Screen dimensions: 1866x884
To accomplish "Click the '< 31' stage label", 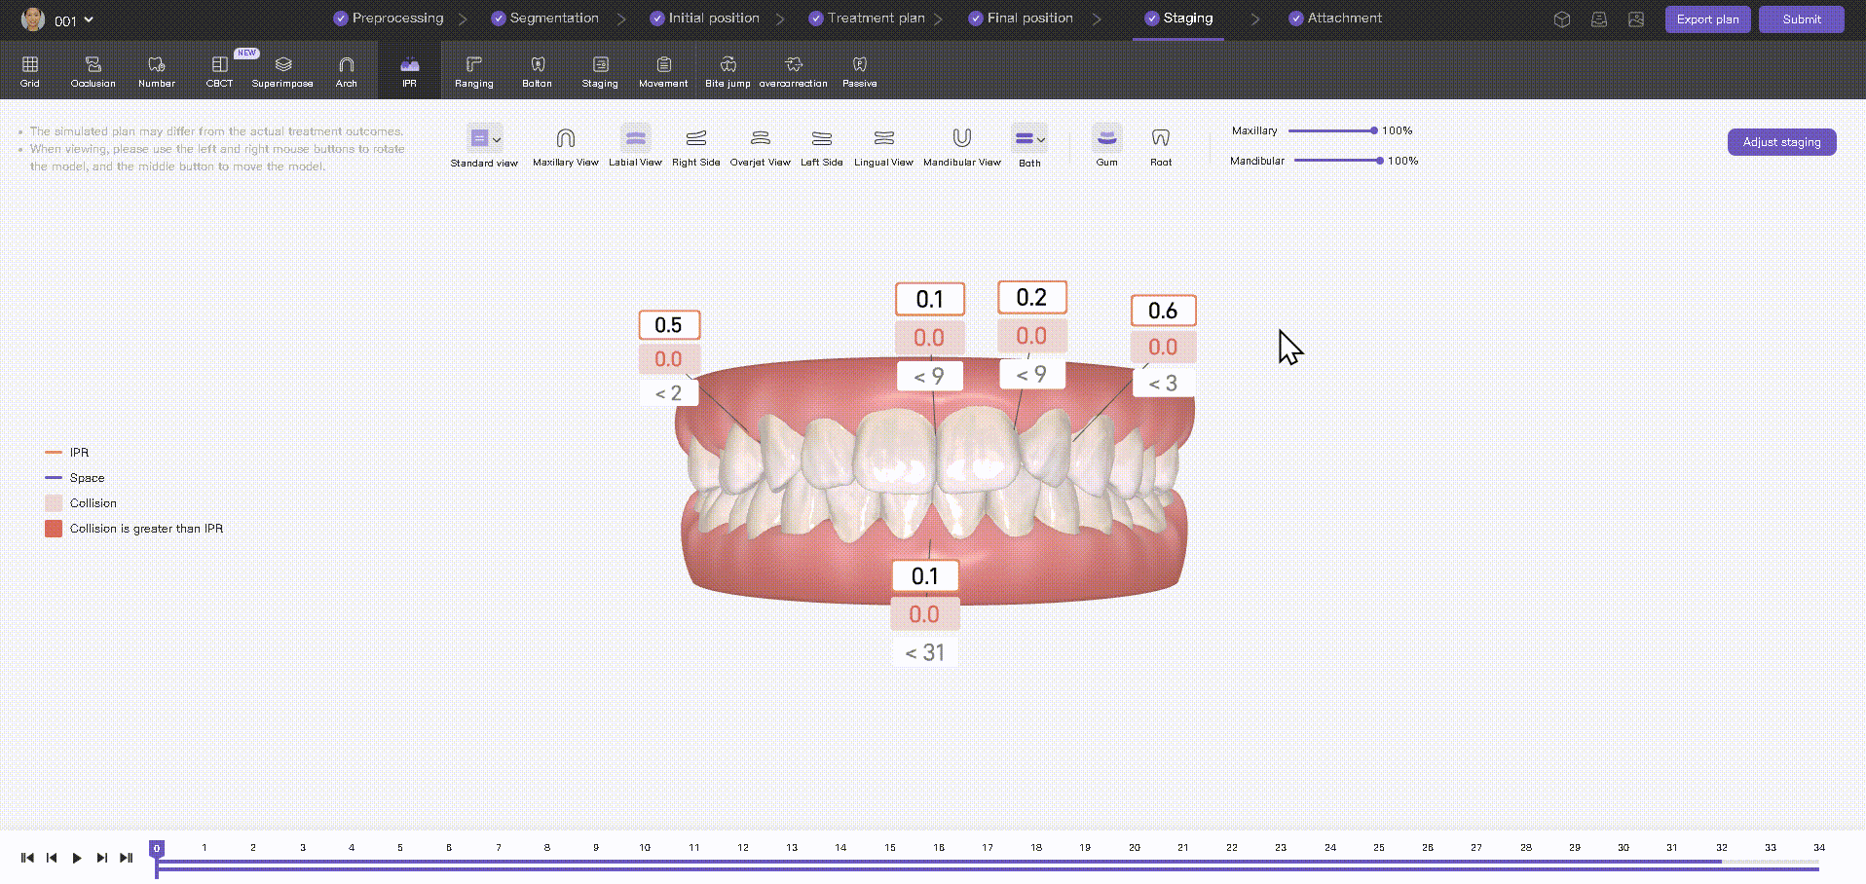I will (x=924, y=652).
